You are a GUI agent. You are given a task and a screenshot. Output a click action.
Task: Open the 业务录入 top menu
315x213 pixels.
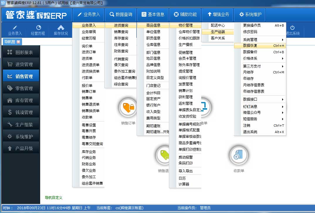click(x=88, y=14)
